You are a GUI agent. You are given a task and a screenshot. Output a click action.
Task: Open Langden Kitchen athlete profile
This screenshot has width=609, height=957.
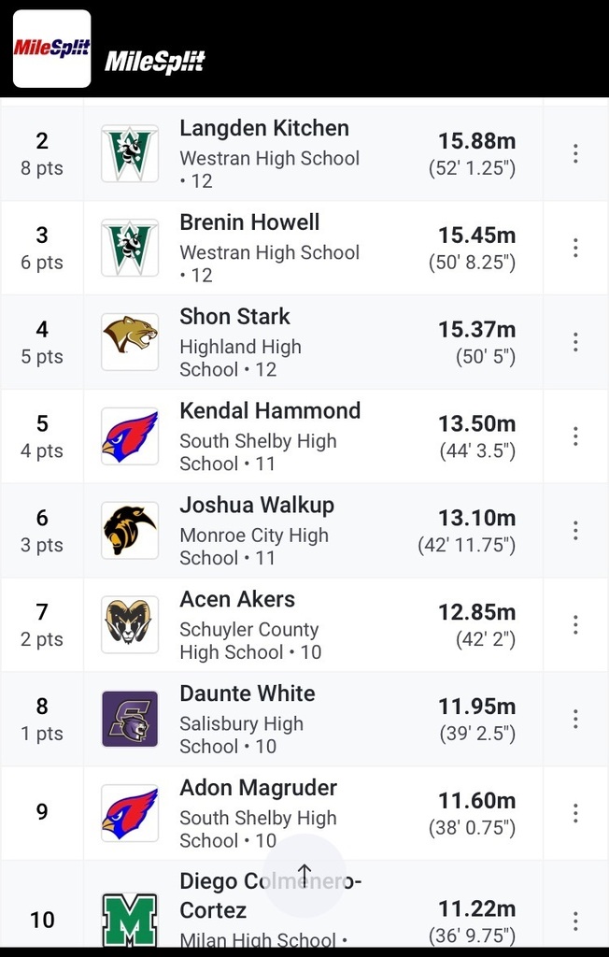[x=264, y=128]
